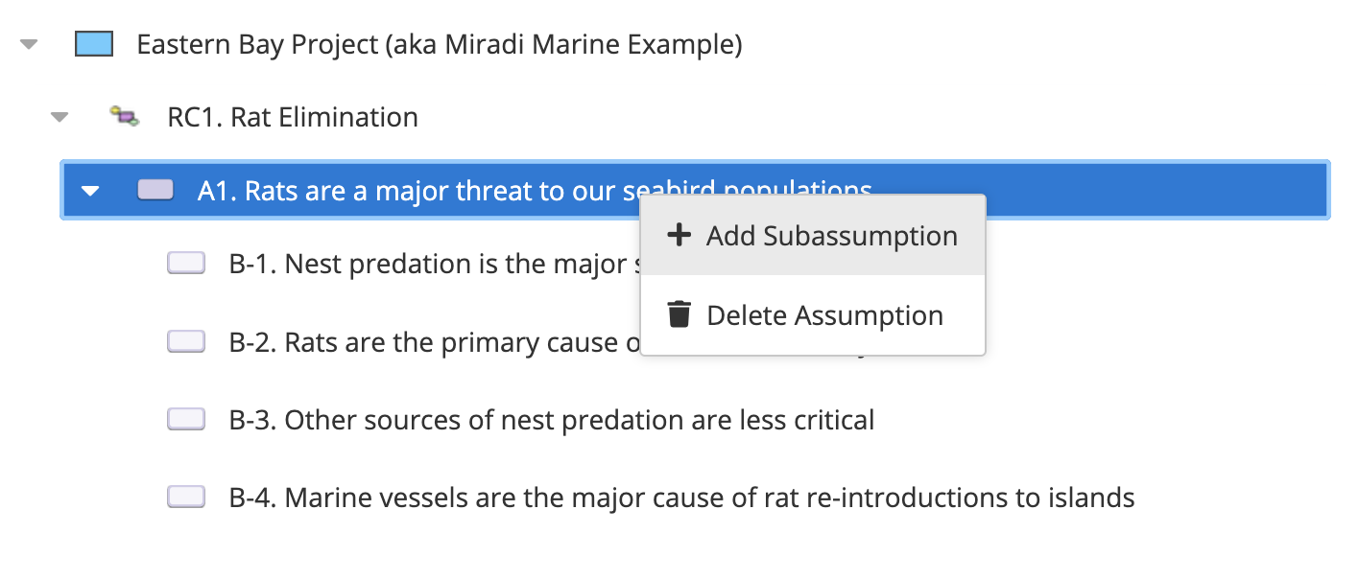The height and width of the screenshot is (579, 1359).
Task: Choose Delete Assumption from context menu
Action: tap(824, 315)
